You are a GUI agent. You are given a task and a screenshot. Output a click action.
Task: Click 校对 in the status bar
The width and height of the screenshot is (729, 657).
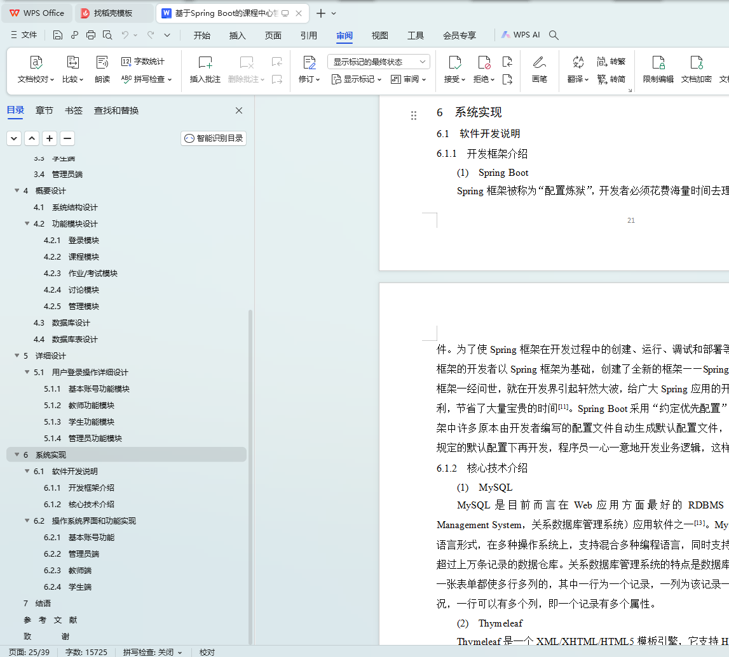(207, 652)
